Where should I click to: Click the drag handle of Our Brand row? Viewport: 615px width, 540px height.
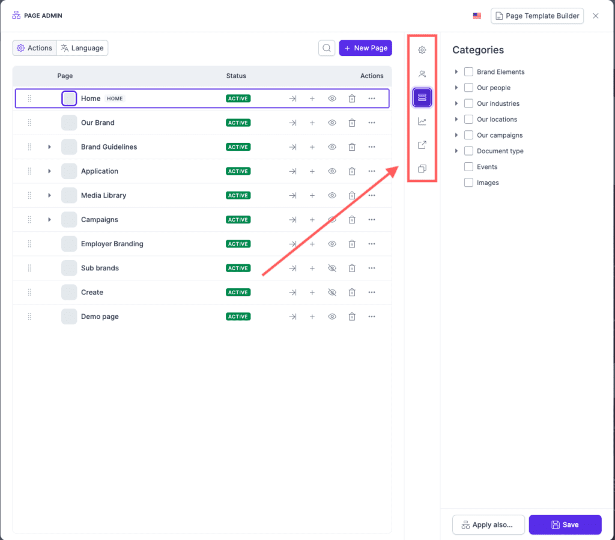coord(29,123)
